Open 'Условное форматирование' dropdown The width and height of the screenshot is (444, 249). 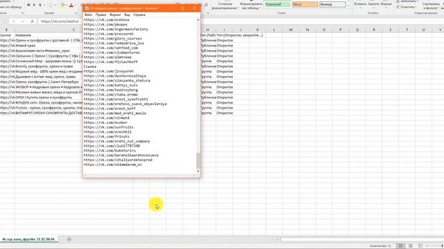coord(225,6)
